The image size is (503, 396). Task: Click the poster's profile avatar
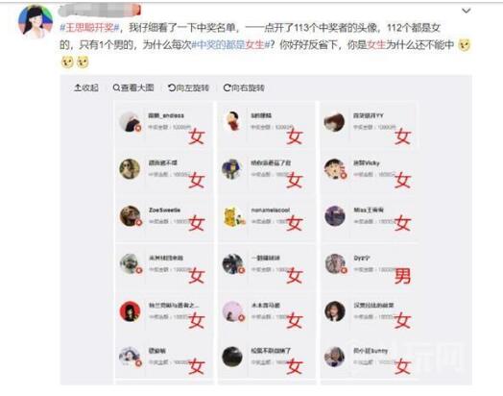click(x=36, y=21)
